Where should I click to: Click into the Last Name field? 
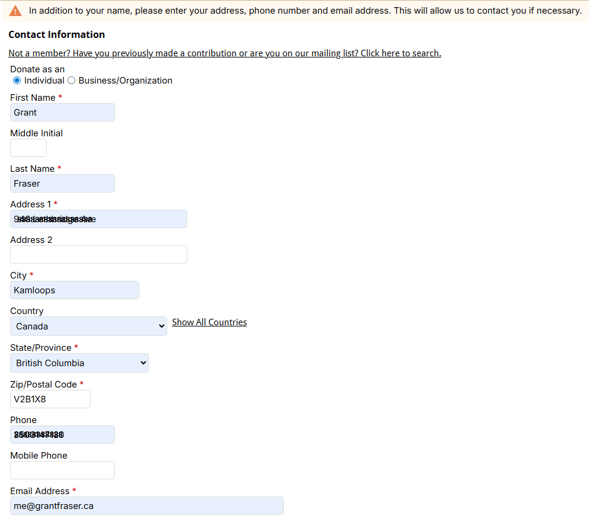point(62,184)
